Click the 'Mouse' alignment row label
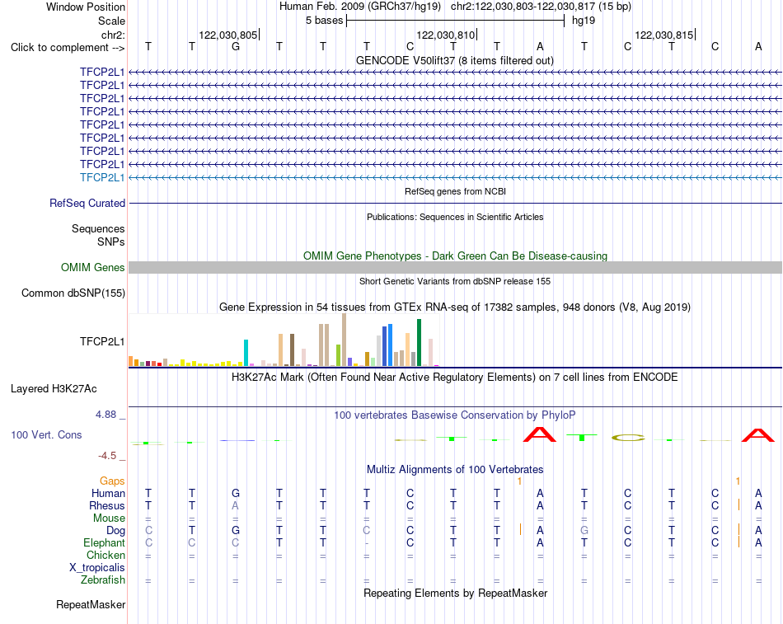This screenshot has width=783, height=624. pyautogui.click(x=109, y=518)
